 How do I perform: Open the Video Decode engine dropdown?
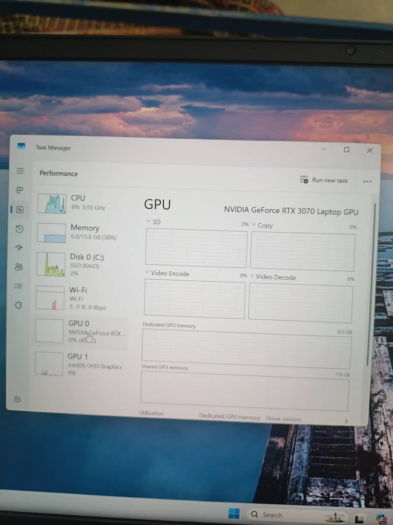[273, 277]
